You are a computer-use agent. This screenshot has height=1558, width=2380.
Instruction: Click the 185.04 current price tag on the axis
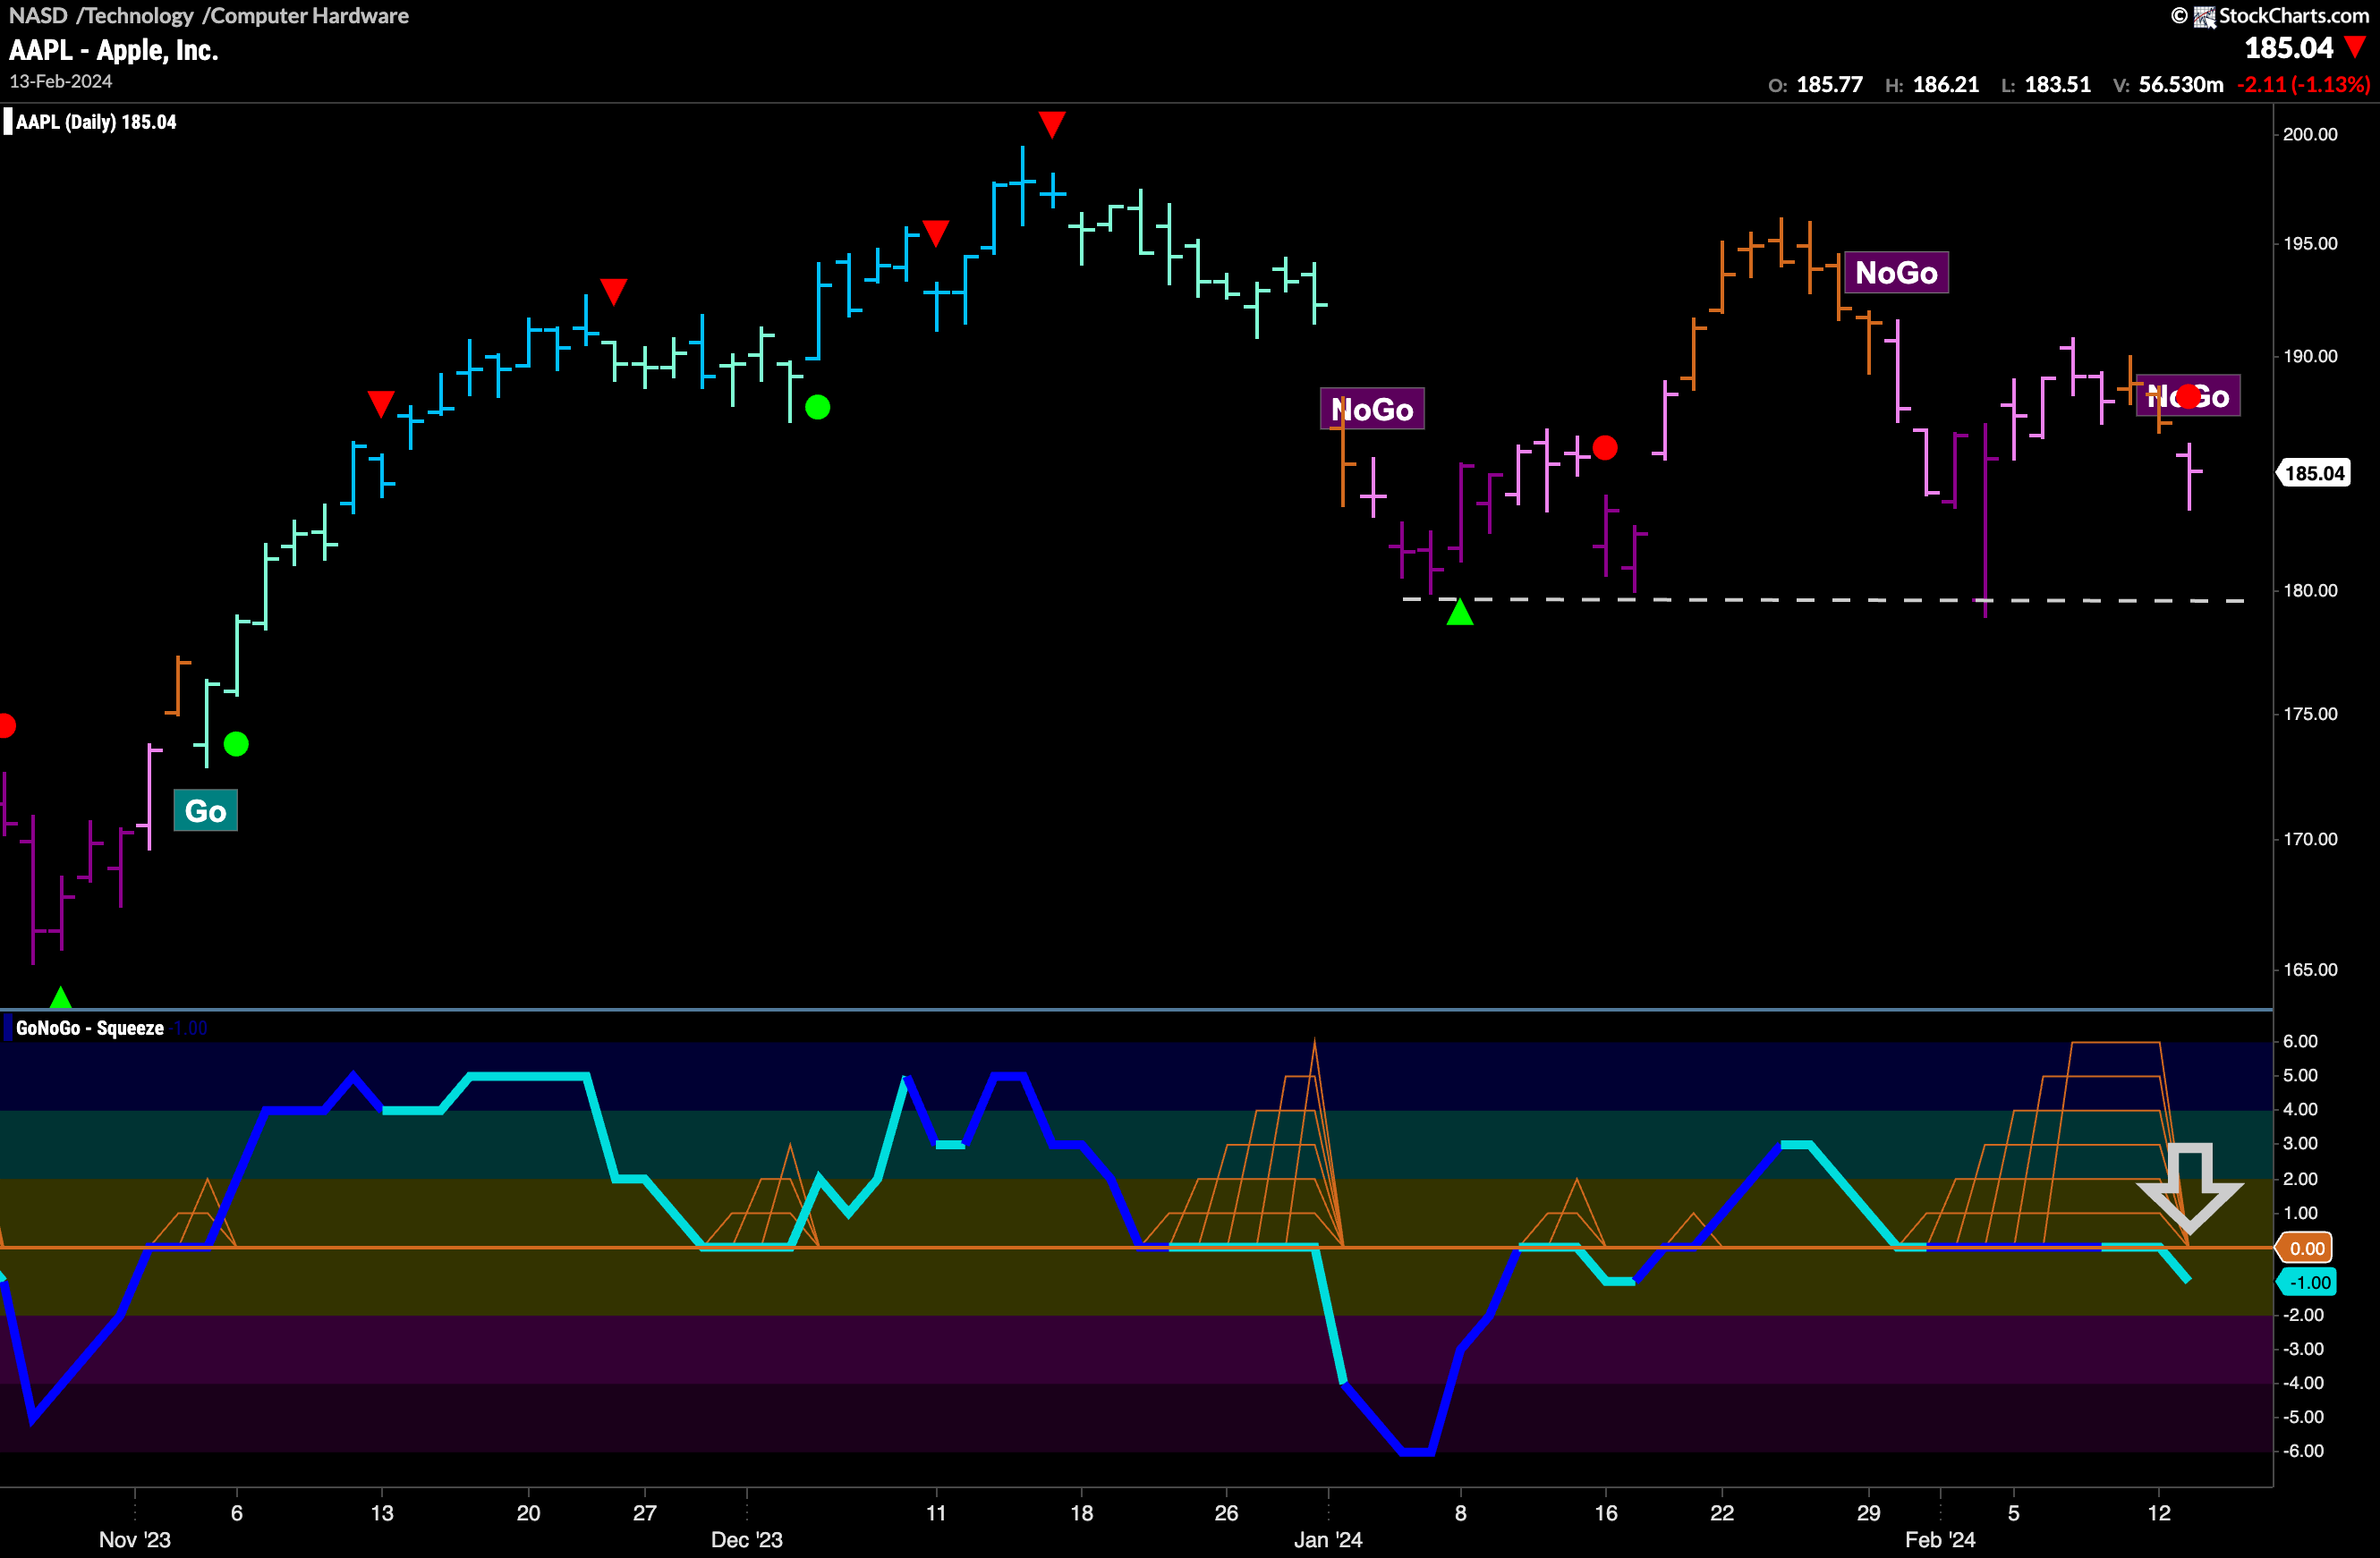tap(2313, 473)
